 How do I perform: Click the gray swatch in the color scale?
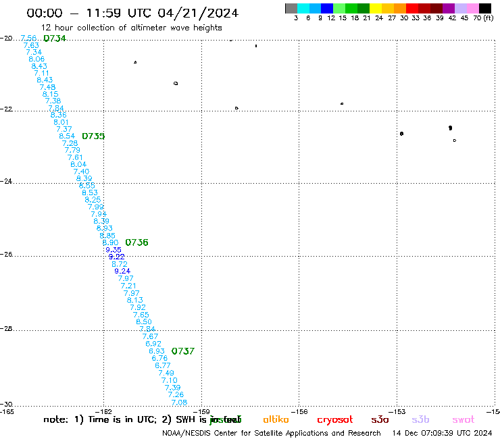point(291,8)
